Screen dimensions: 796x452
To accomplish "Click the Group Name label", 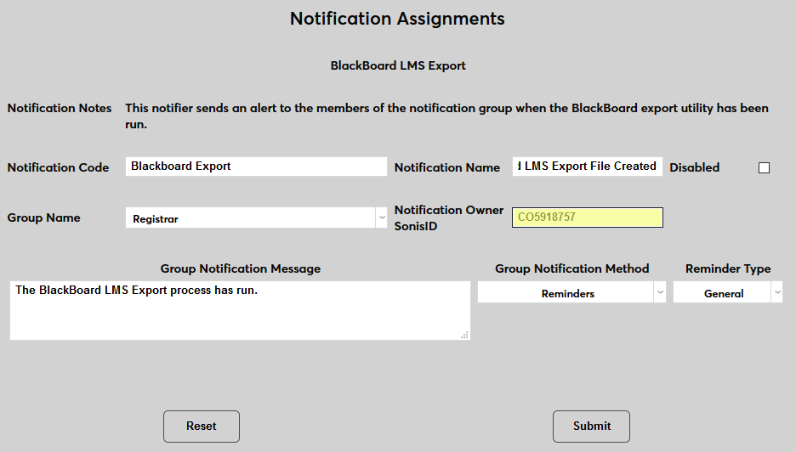I will [x=43, y=218].
